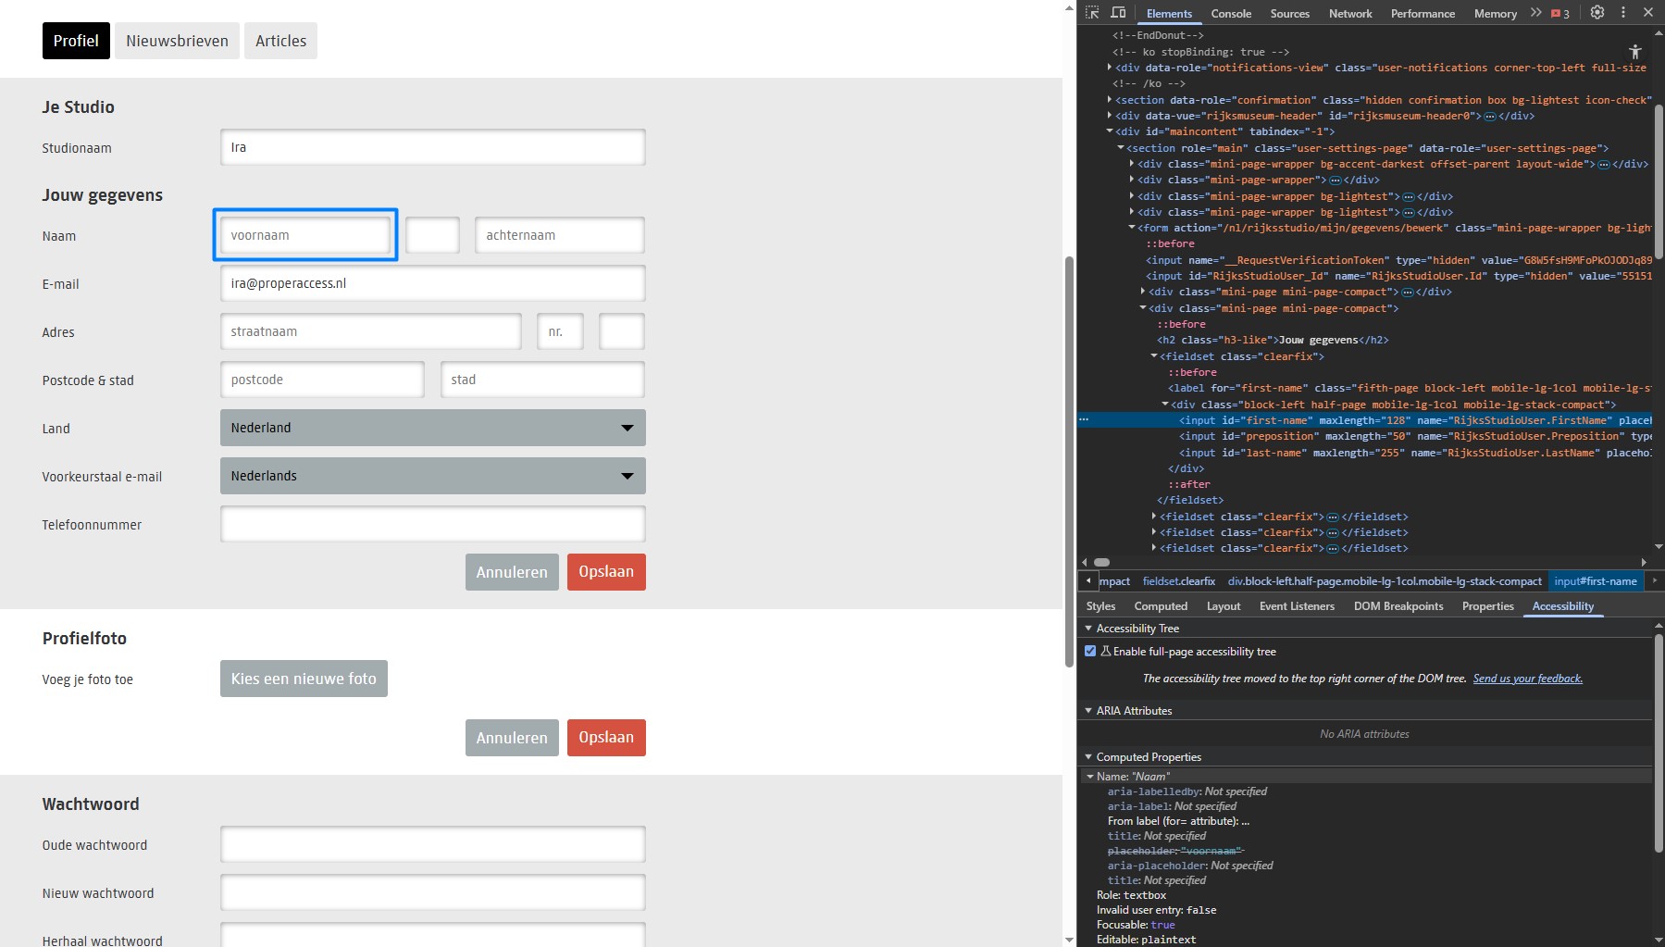Show more DevTools tabs via double chevron
1665x947 pixels.
pos(1536,13)
